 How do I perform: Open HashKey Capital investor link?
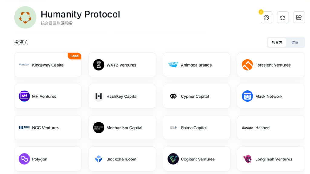click(x=122, y=97)
